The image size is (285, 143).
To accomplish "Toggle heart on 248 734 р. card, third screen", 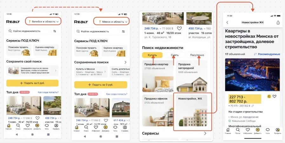I will click(179, 28).
